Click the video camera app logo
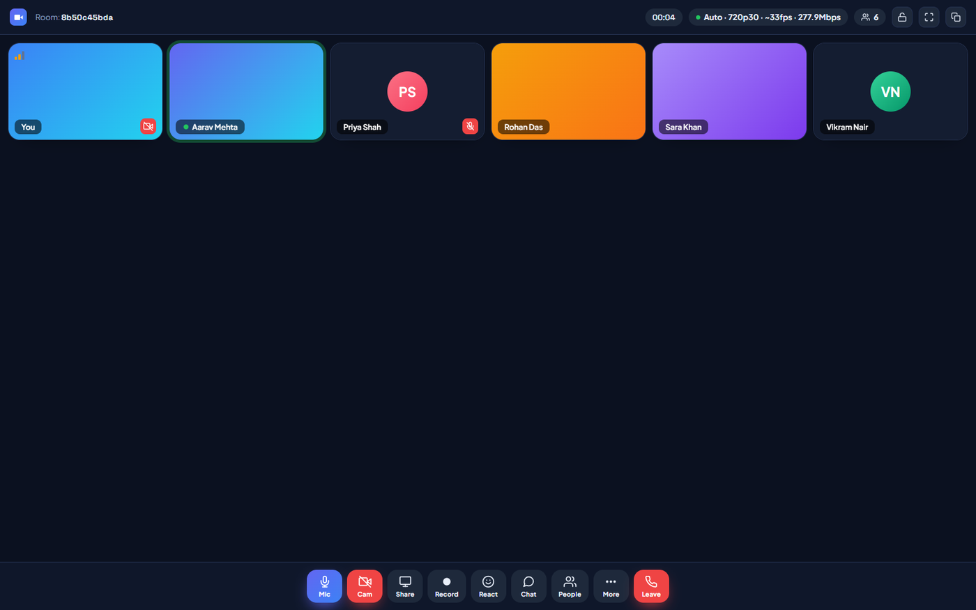The image size is (976, 610). point(18,17)
